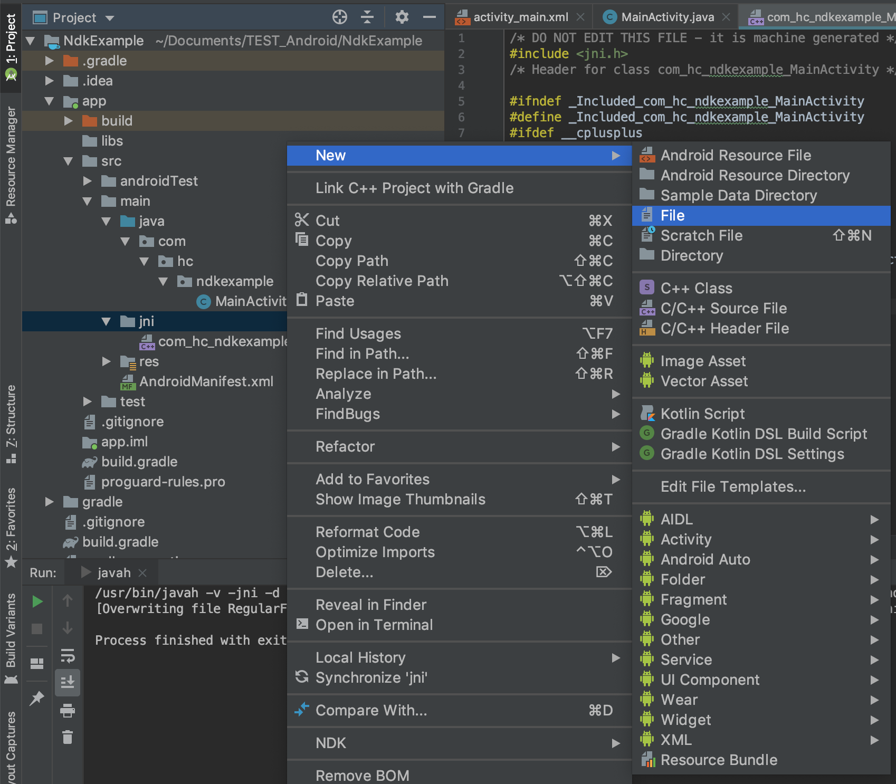Choose C/C++ Header File

761,328
